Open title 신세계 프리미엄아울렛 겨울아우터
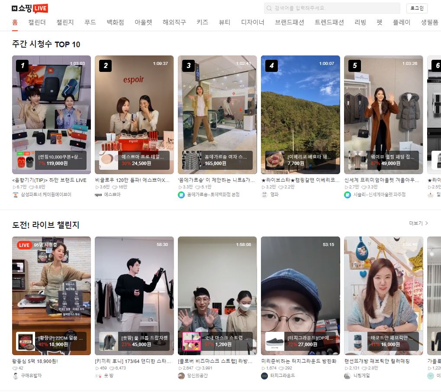This screenshot has width=441, height=392. 382,180
